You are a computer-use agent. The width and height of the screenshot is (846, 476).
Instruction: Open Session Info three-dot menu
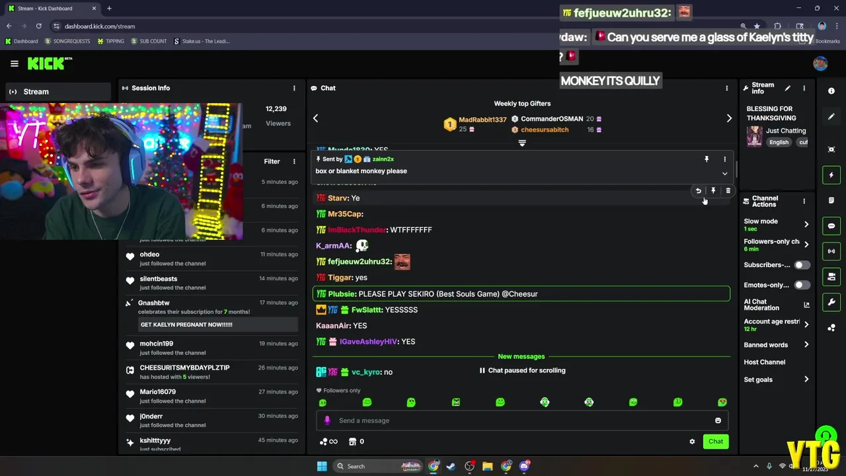294,88
